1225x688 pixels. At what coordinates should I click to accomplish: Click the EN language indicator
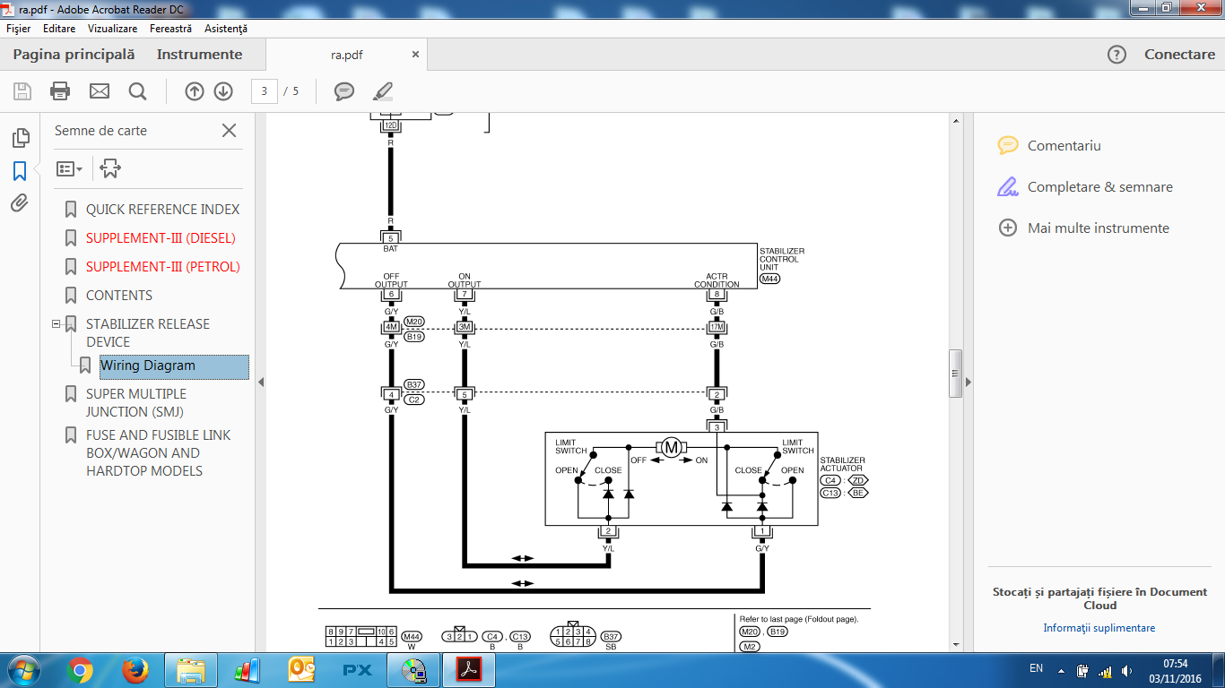coord(1036,668)
